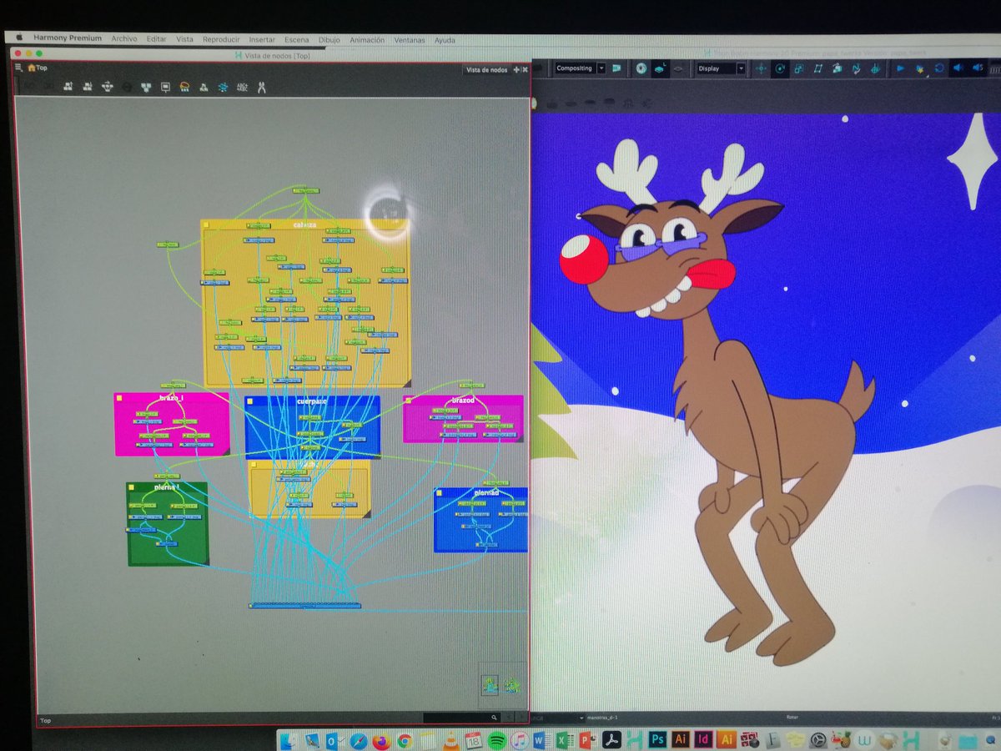Toggle the sound scrubbing speaker icon
1001x751 pixels.
(x=978, y=68)
